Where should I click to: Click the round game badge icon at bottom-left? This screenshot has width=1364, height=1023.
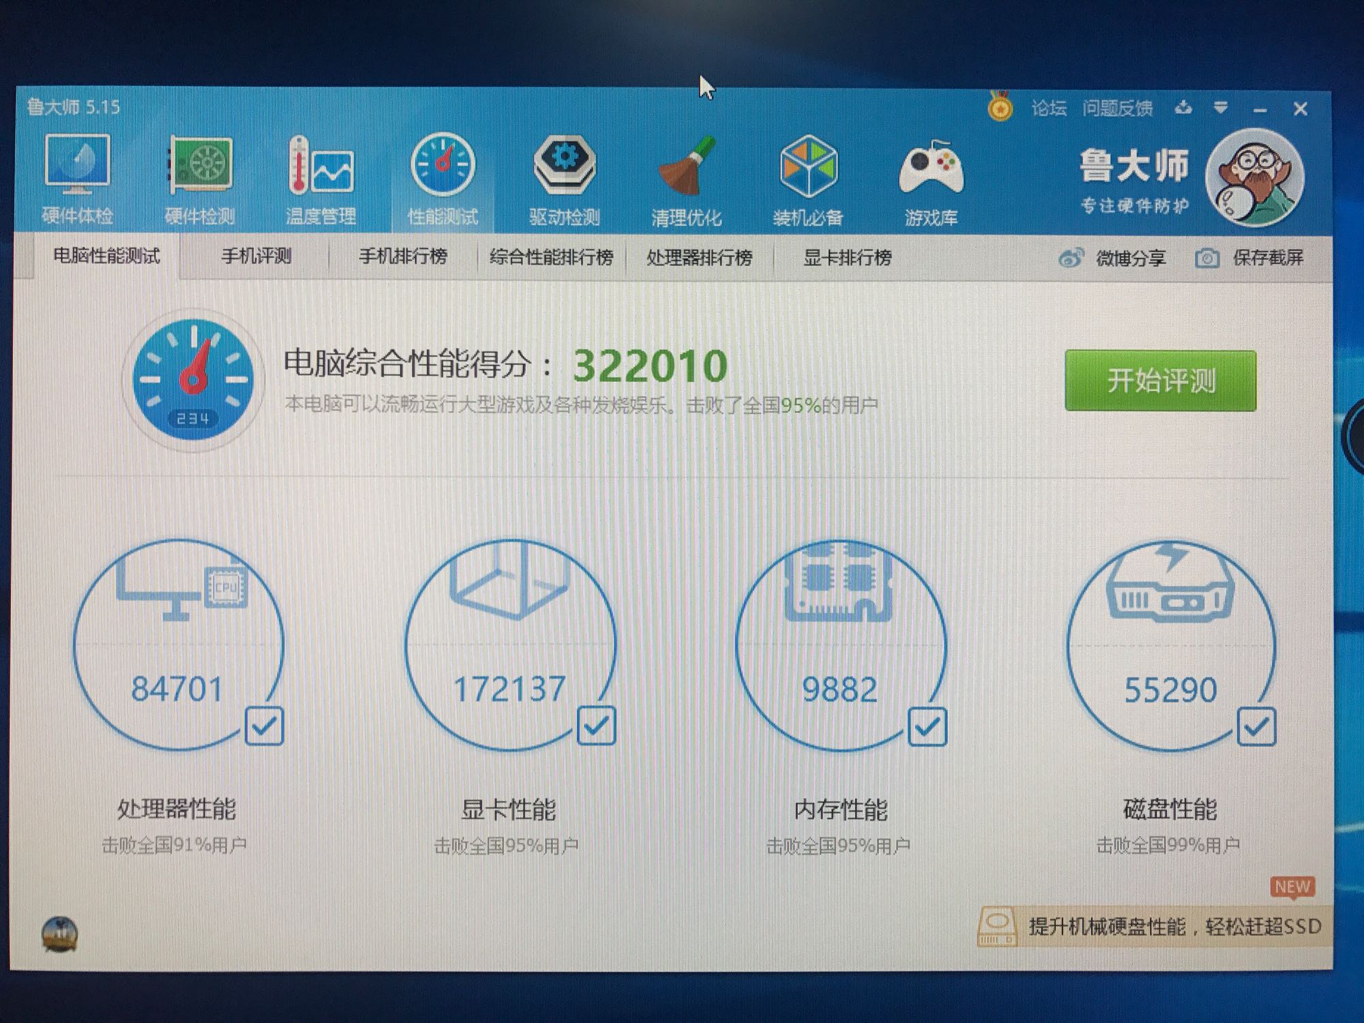[x=60, y=934]
